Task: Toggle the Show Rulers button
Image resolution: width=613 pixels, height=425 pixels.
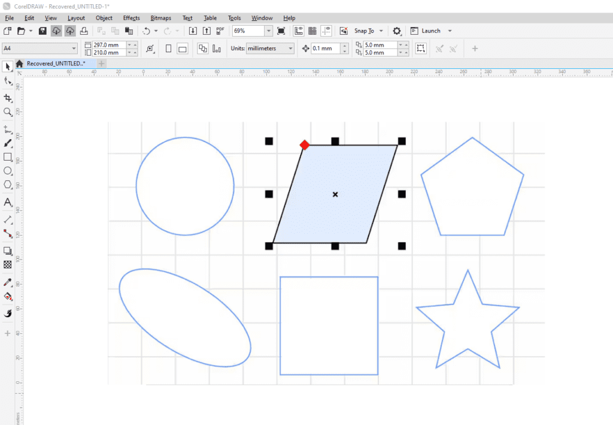Action: pos(298,31)
